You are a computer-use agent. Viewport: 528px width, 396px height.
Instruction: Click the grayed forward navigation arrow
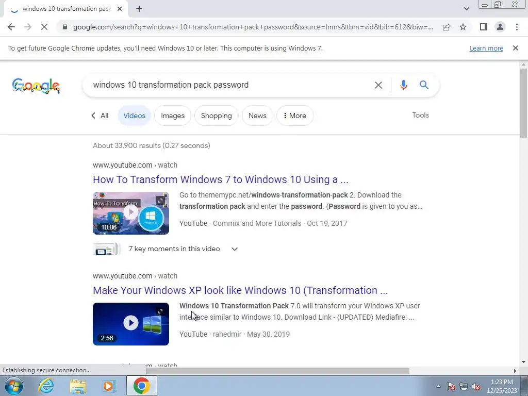click(x=28, y=27)
